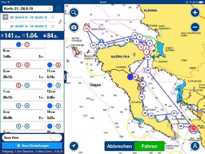Viewport: 205px width, 154px height.
Task: Toggle the Easy View switch
Action: (x=56, y=137)
